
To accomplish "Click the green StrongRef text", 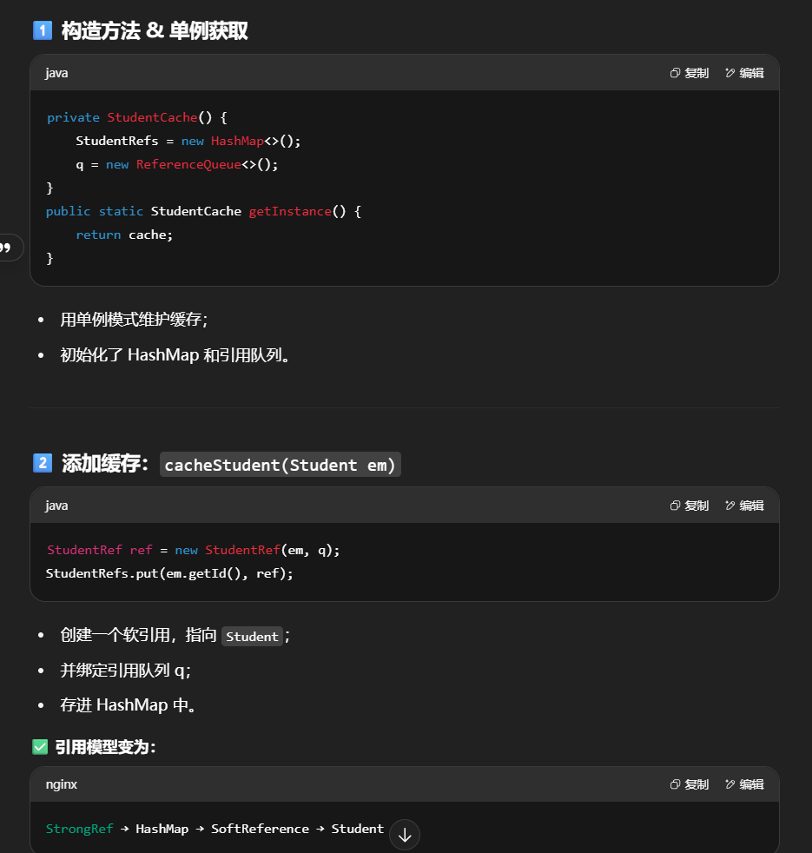I will pos(79,829).
